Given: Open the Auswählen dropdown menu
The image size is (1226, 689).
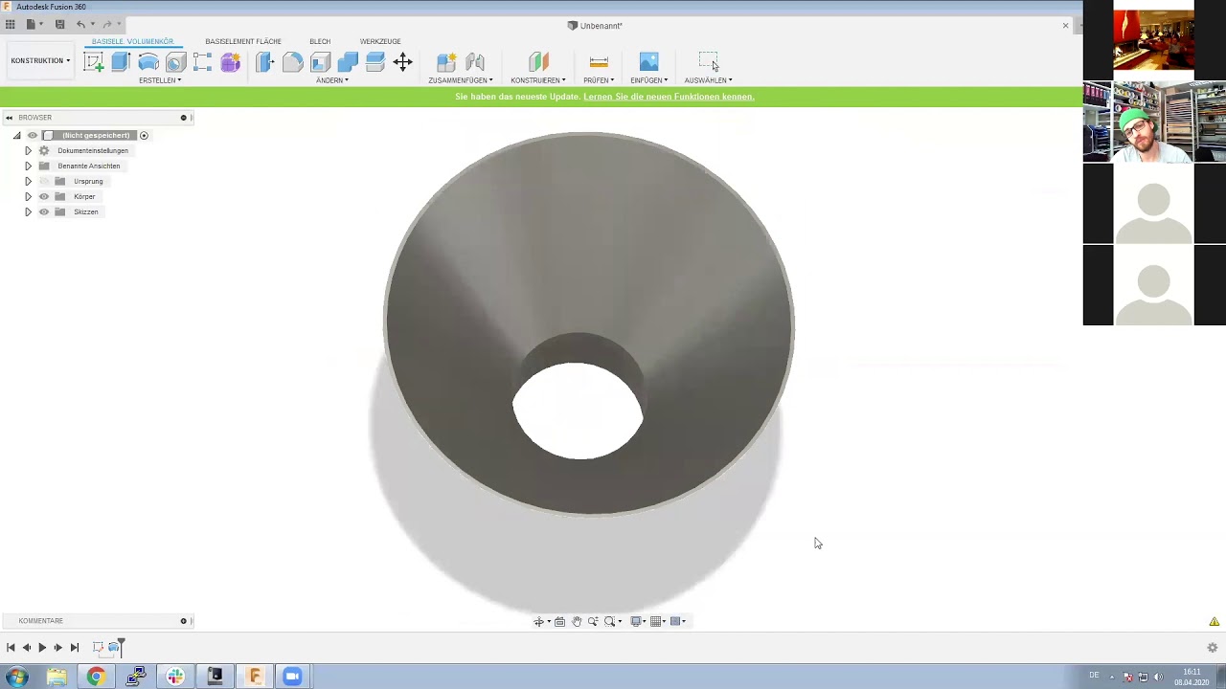Looking at the screenshot, I should point(708,80).
